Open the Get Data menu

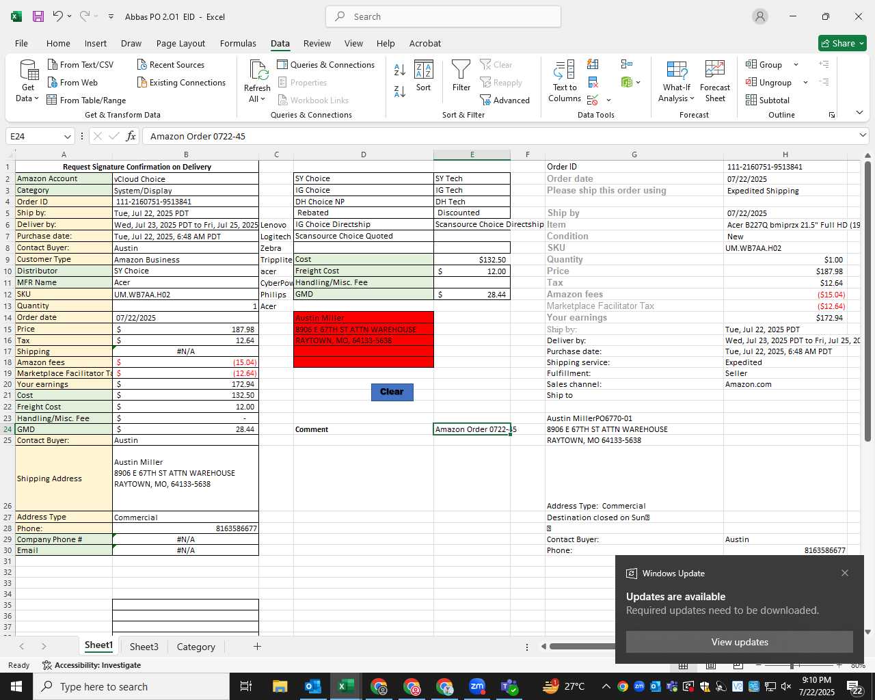(28, 81)
